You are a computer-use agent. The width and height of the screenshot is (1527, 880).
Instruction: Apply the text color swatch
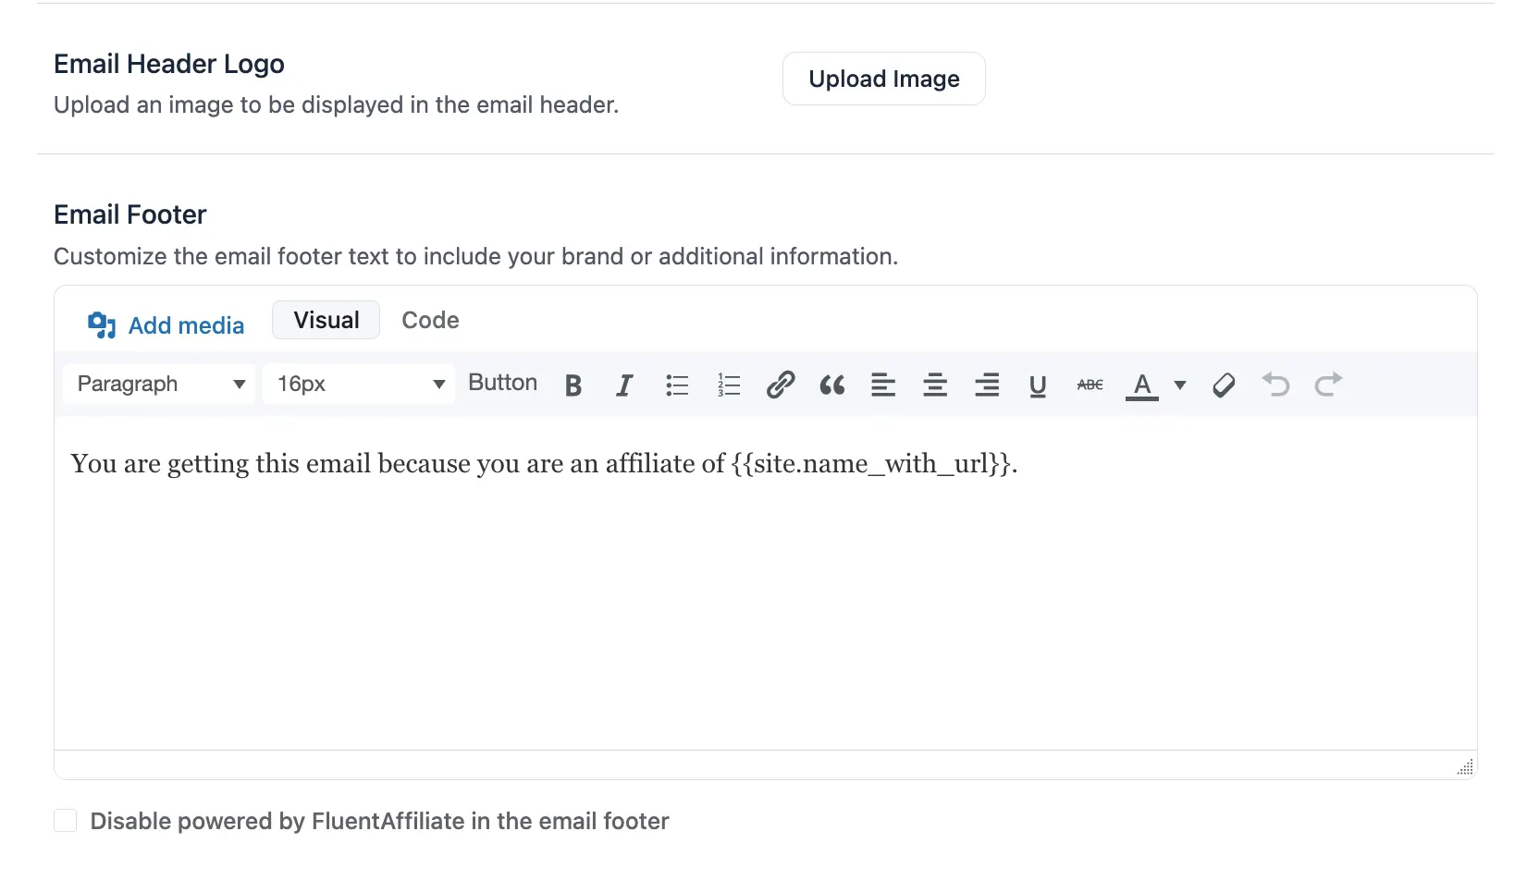click(1142, 385)
